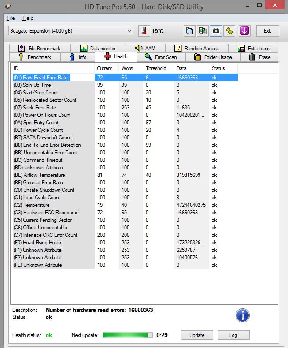Click the Threshold column header

coord(158,68)
